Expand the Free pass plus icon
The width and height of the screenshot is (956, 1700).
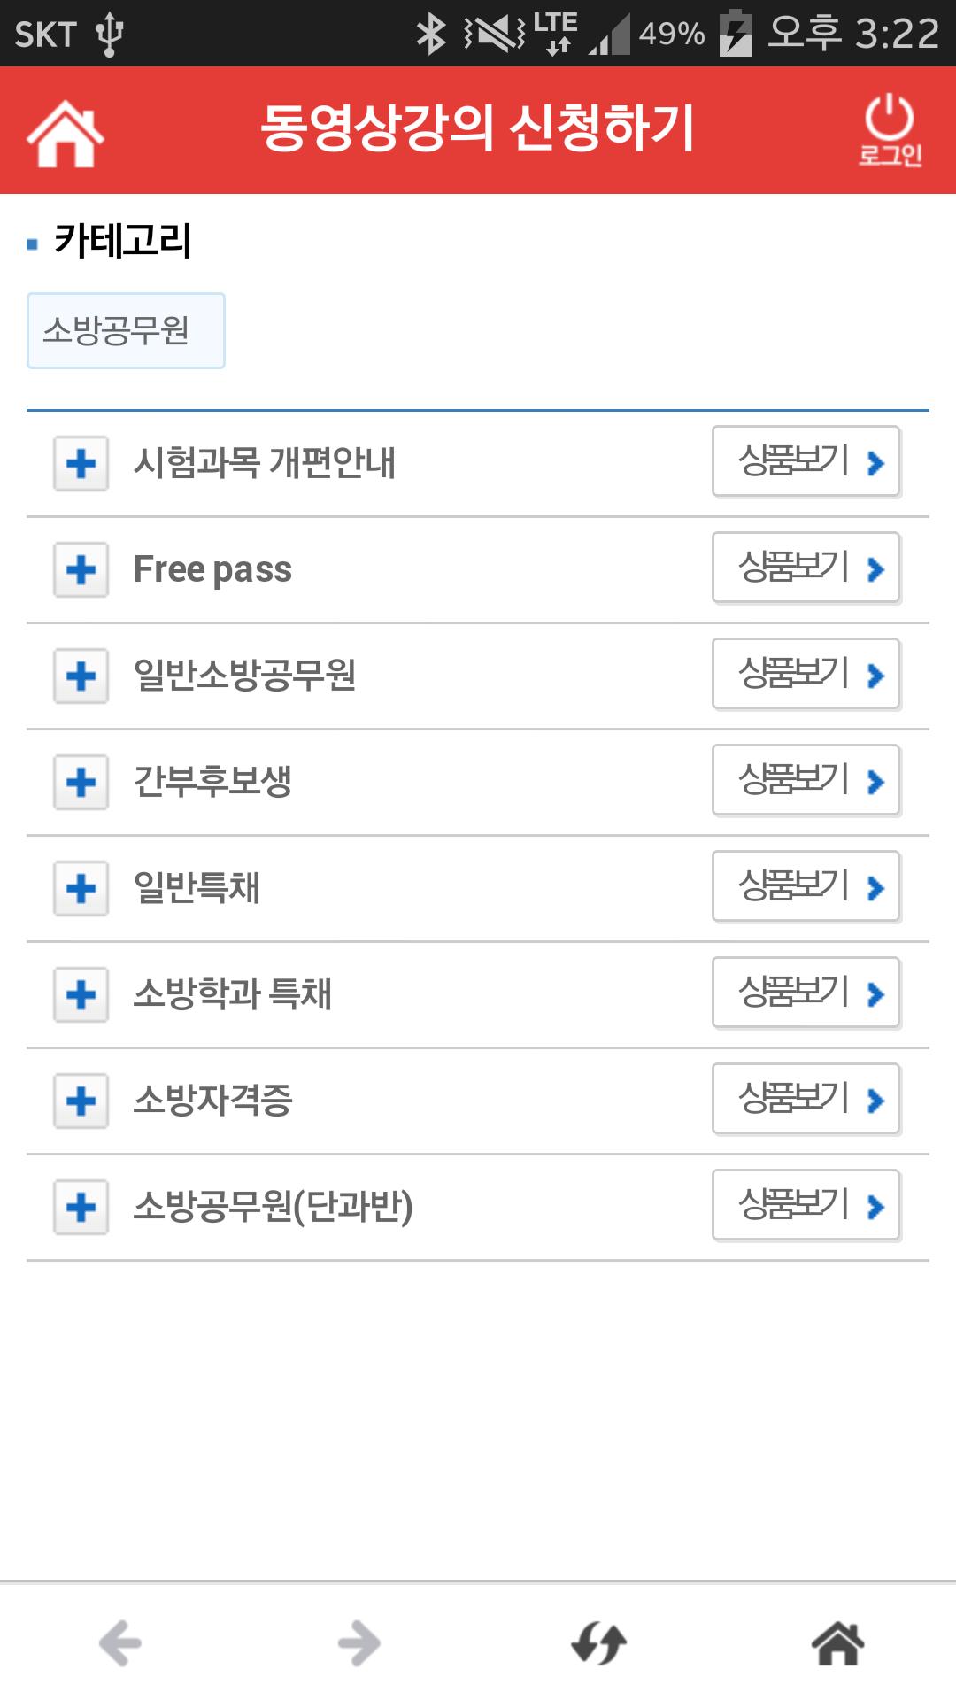81,569
